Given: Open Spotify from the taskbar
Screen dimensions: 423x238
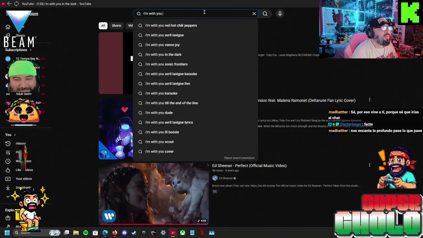Looking at the screenshot, I should (x=86, y=233).
